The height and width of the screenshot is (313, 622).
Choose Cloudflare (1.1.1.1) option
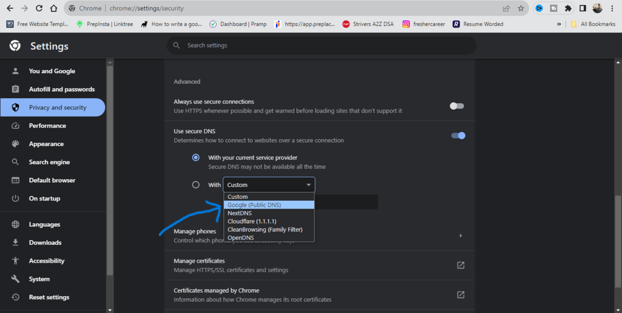(269, 221)
